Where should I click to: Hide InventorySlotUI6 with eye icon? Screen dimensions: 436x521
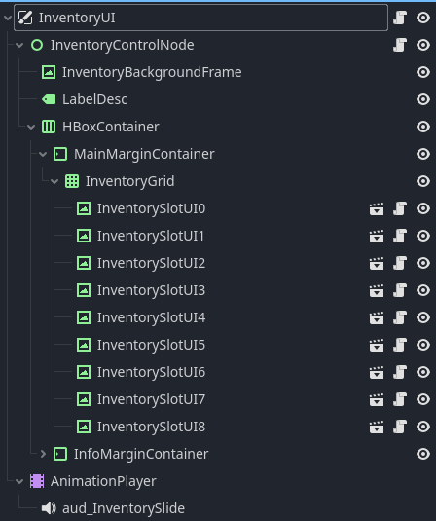(423, 372)
